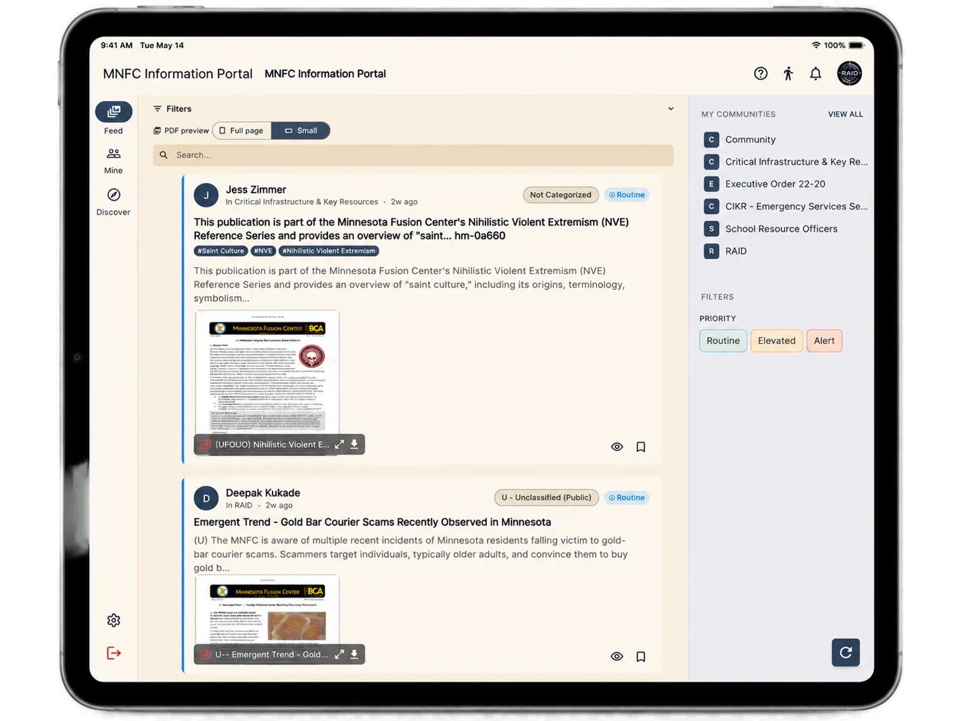This screenshot has width=961, height=721.
Task: Open the Executive Order 22-20 community
Action: tap(775, 184)
